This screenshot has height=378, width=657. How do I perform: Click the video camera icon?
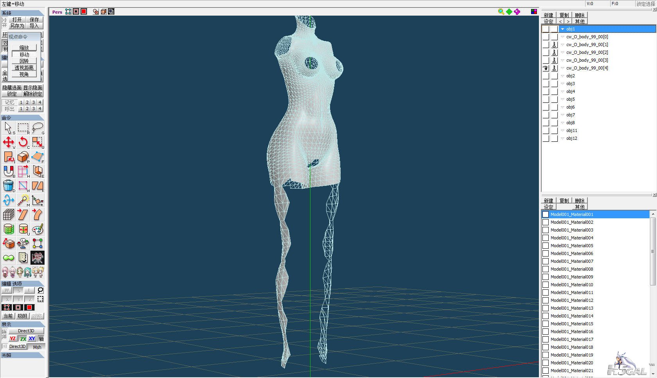click(x=38, y=258)
